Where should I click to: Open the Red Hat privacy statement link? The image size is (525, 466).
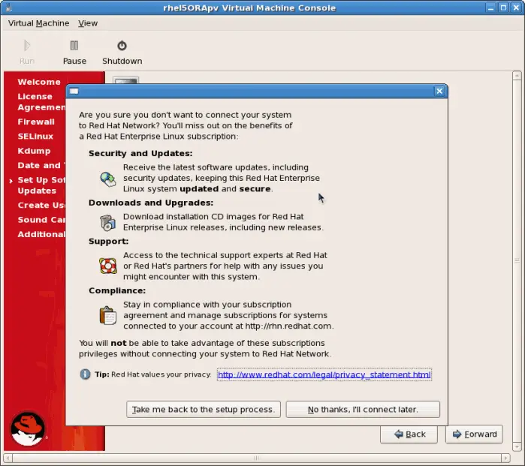click(324, 374)
